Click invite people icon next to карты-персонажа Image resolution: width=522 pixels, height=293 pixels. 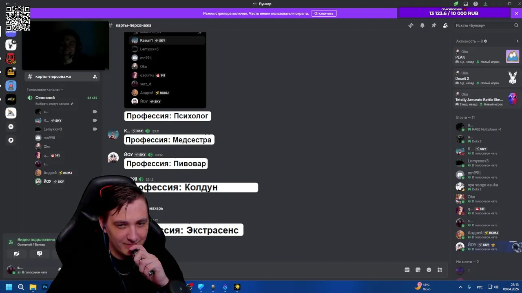coord(95,77)
